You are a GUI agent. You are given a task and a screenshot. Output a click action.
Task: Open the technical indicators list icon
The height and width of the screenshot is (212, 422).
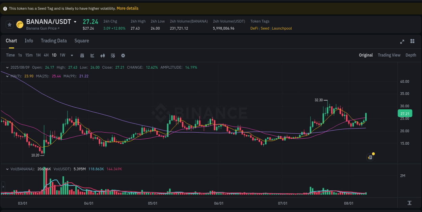point(113,55)
